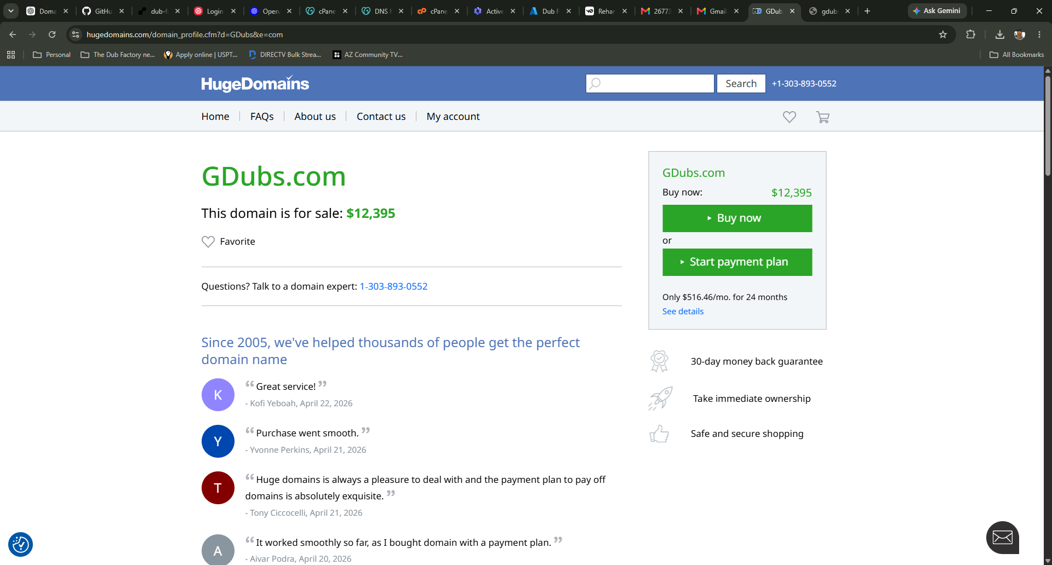Click the Search button
The width and height of the screenshot is (1052, 565).
(741, 83)
